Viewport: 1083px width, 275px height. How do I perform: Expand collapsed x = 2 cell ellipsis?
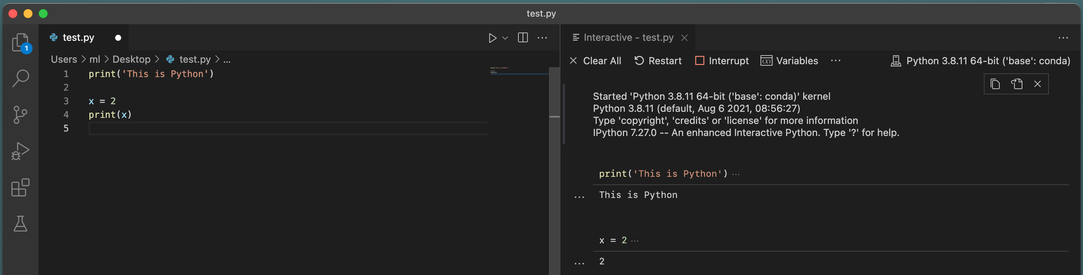(x=635, y=241)
